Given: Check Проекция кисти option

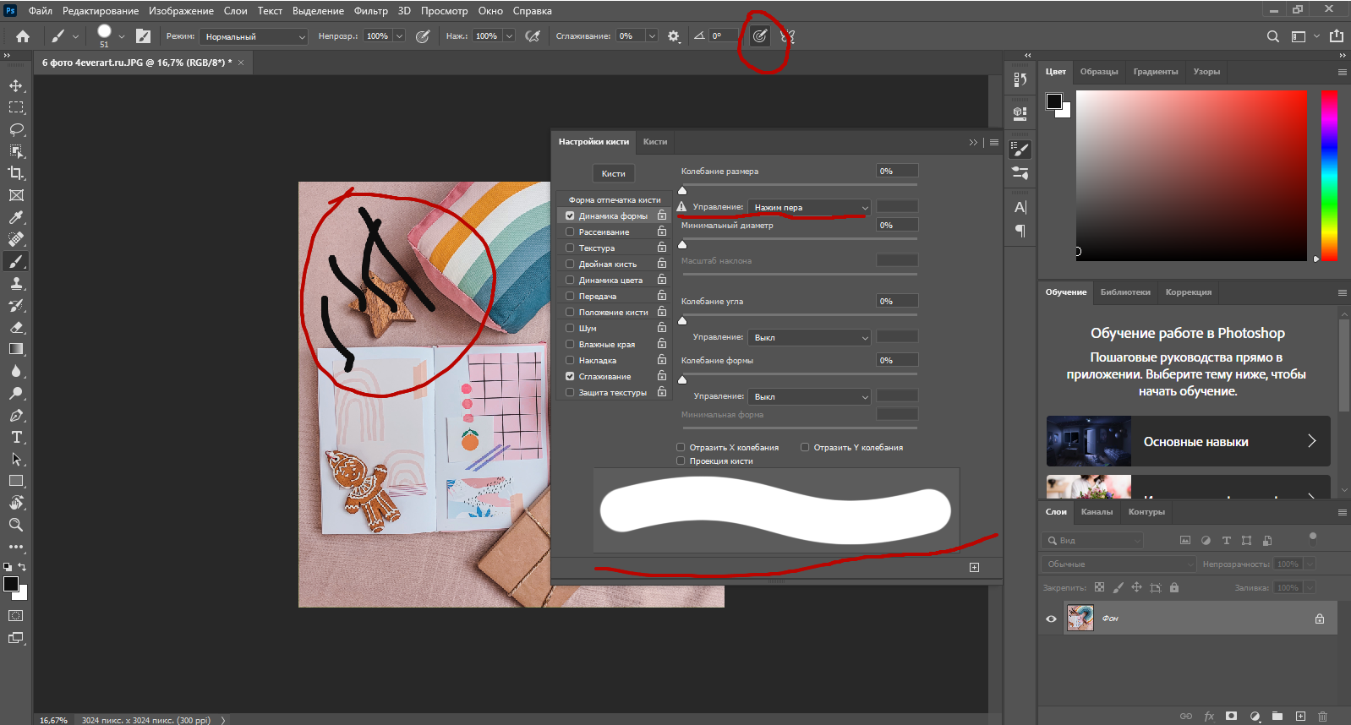Looking at the screenshot, I should click(x=681, y=461).
